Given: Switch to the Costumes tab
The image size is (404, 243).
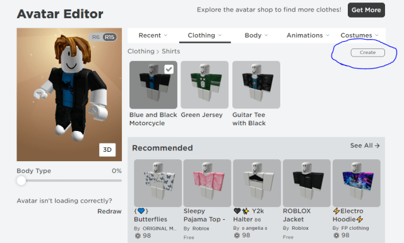Looking at the screenshot, I should coord(359,35).
